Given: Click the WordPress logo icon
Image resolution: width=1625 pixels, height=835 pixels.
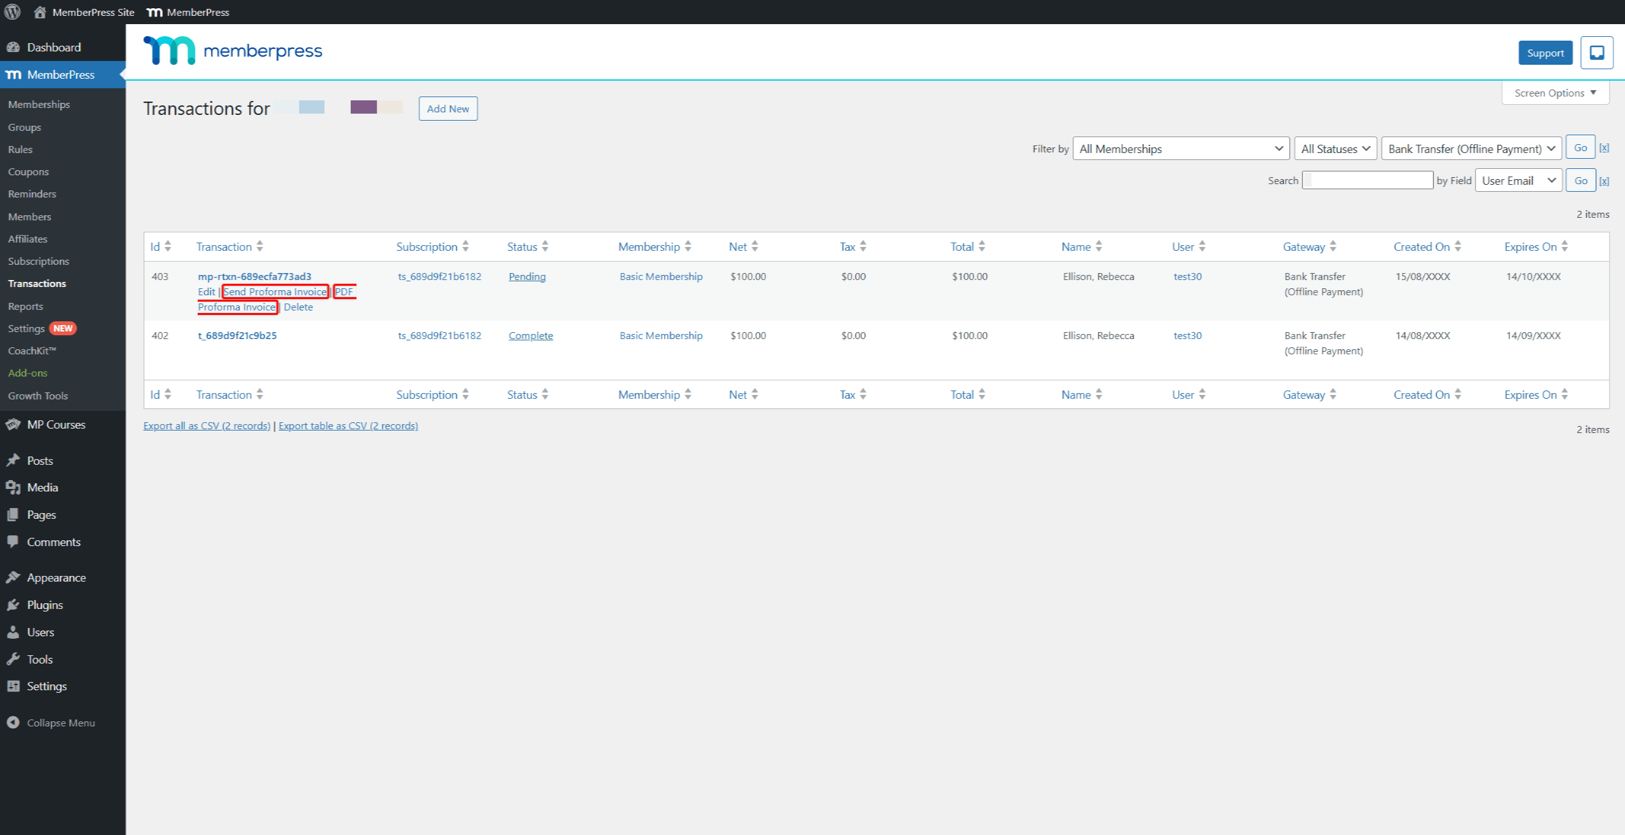Looking at the screenshot, I should click(x=12, y=12).
